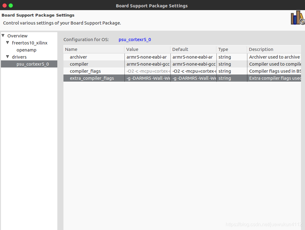Image resolution: width=305 pixels, height=230 pixels.
Task: Click the Type column header
Action: [x=232, y=49]
